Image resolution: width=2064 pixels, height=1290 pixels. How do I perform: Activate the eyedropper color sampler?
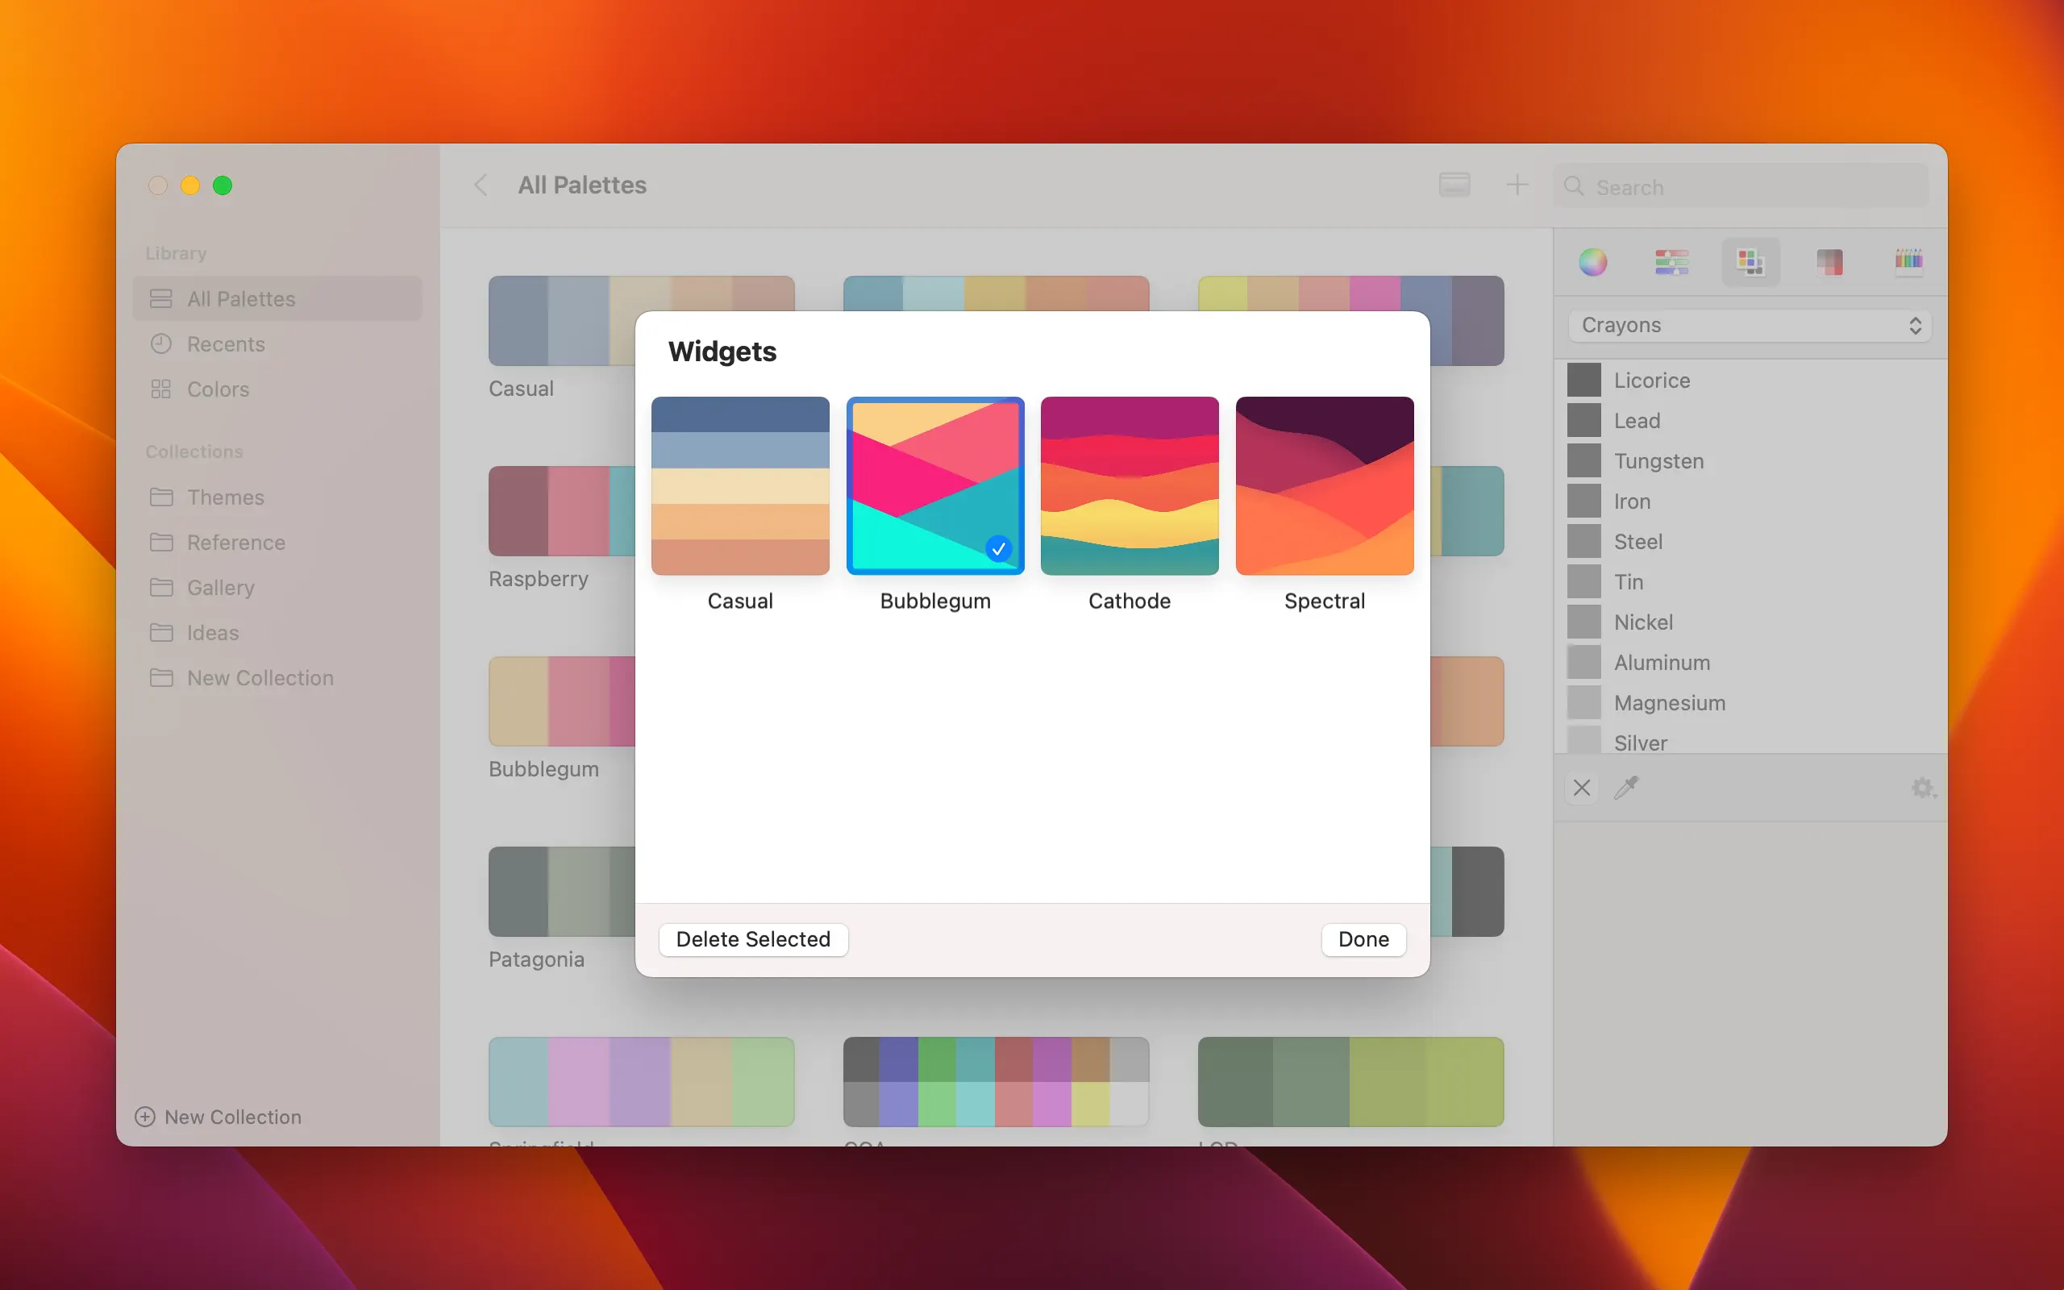point(1626,788)
